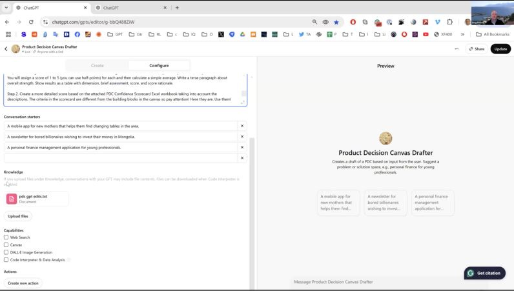514x291 pixels.
Task: Open the YouTube bookmark icon
Action: [x=426, y=34]
